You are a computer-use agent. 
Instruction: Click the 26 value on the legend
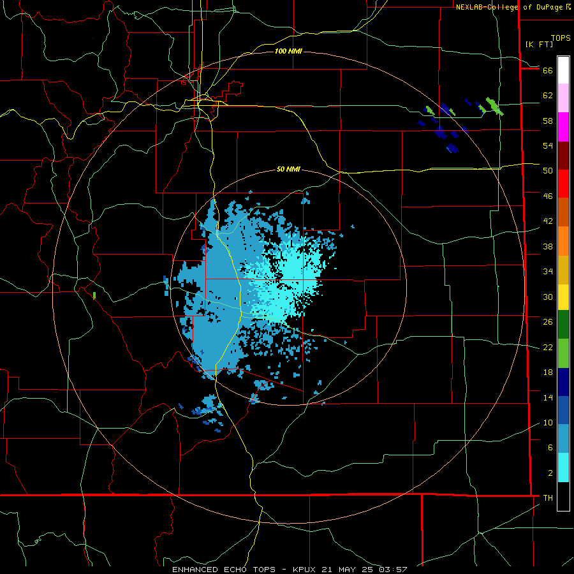click(548, 322)
